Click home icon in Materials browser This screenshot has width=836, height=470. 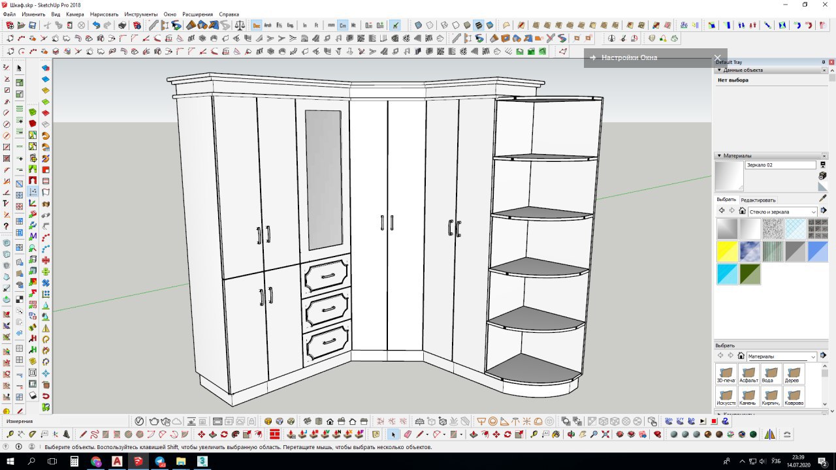tap(742, 211)
